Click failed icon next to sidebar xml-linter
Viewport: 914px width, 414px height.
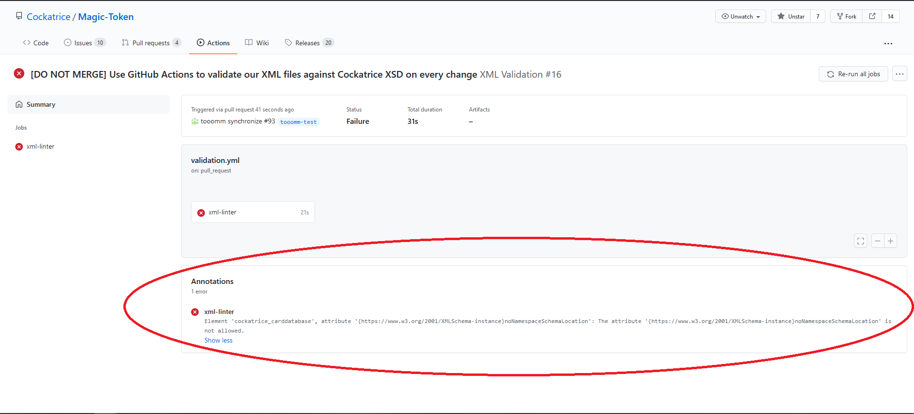pos(19,147)
